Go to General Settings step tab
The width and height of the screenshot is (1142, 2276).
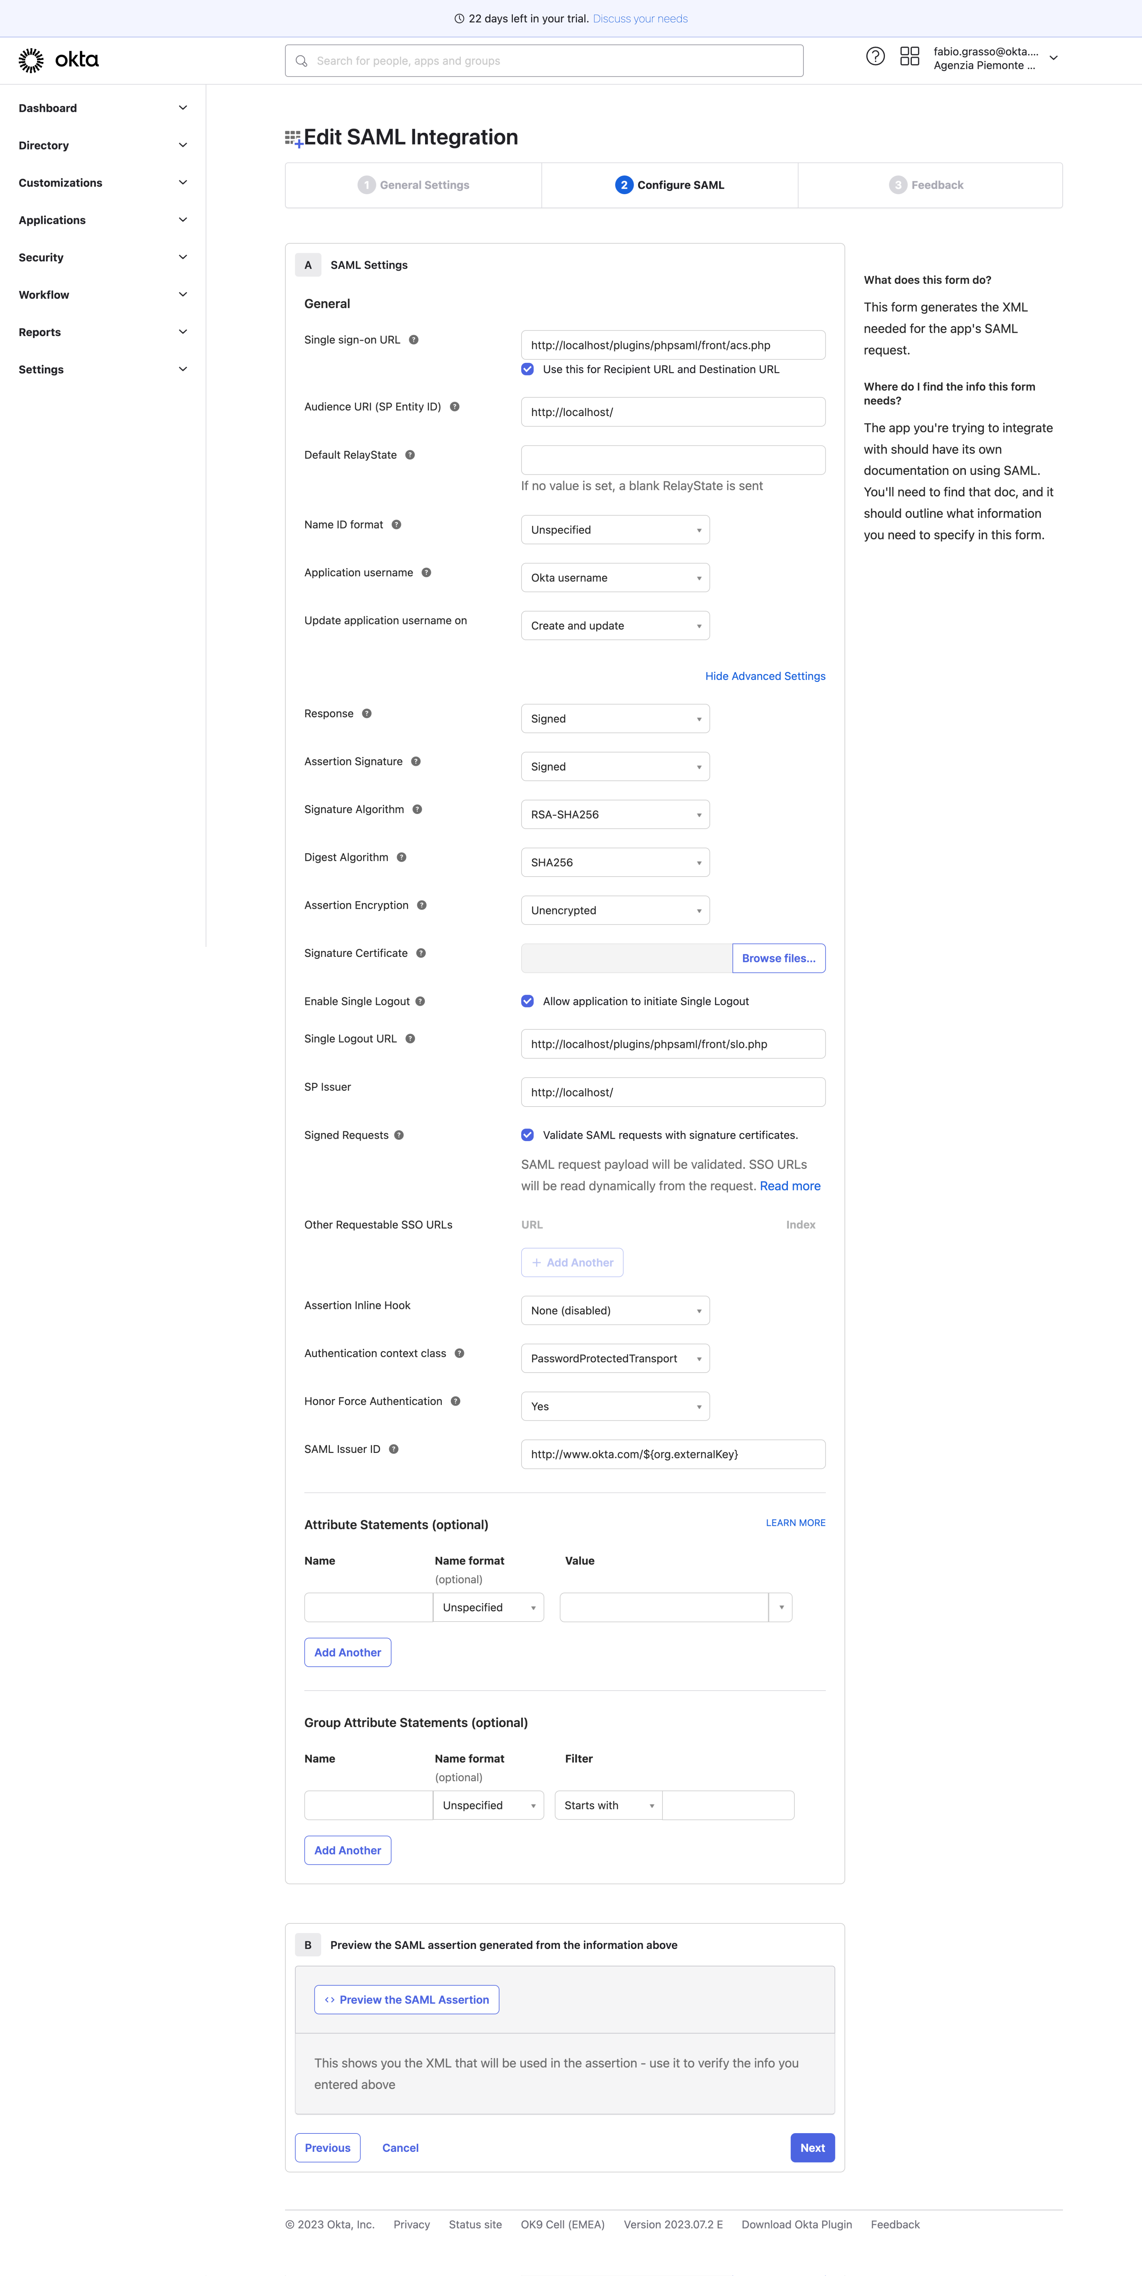[413, 185]
